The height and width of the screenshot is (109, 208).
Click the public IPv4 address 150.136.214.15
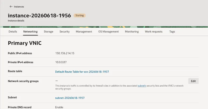tap(65, 53)
